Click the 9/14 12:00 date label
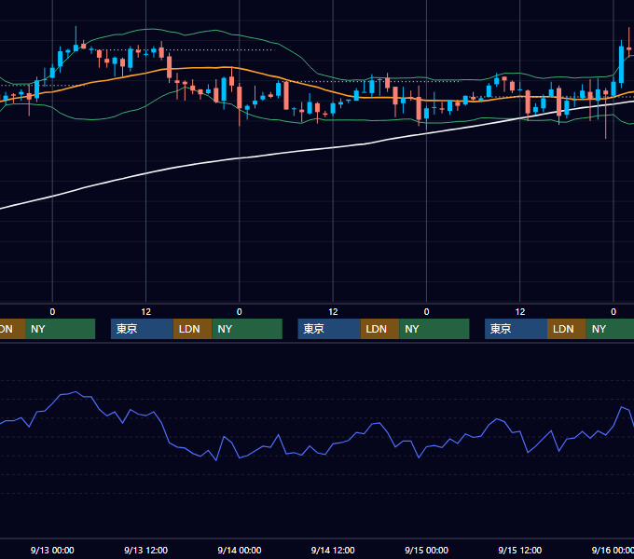The image size is (634, 559). pos(333,550)
